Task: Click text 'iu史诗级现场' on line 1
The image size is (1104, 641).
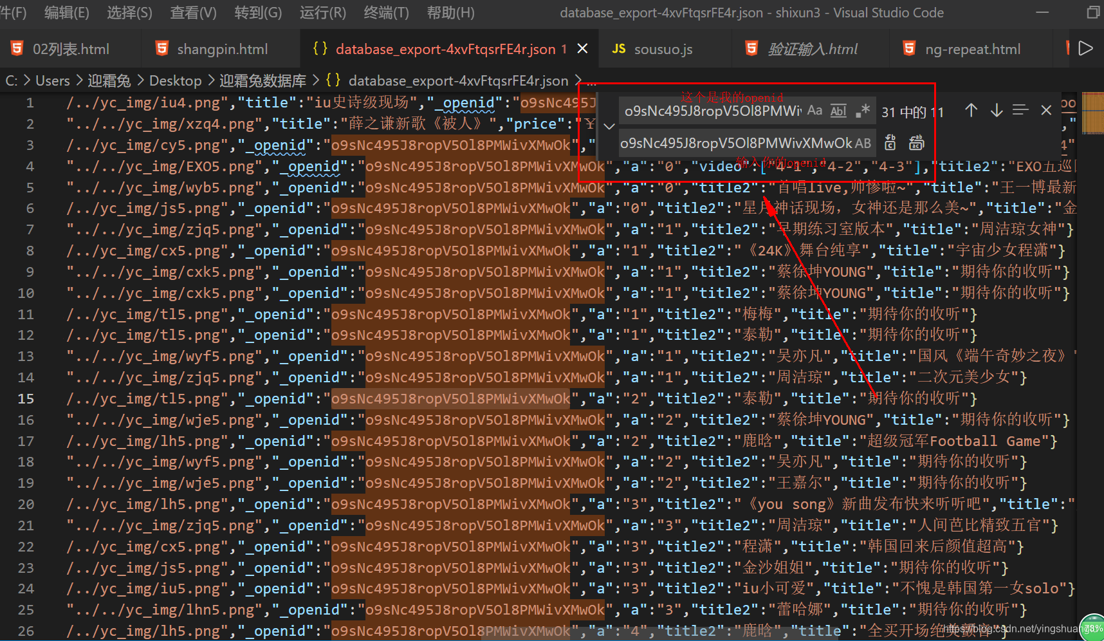Action: pos(362,103)
